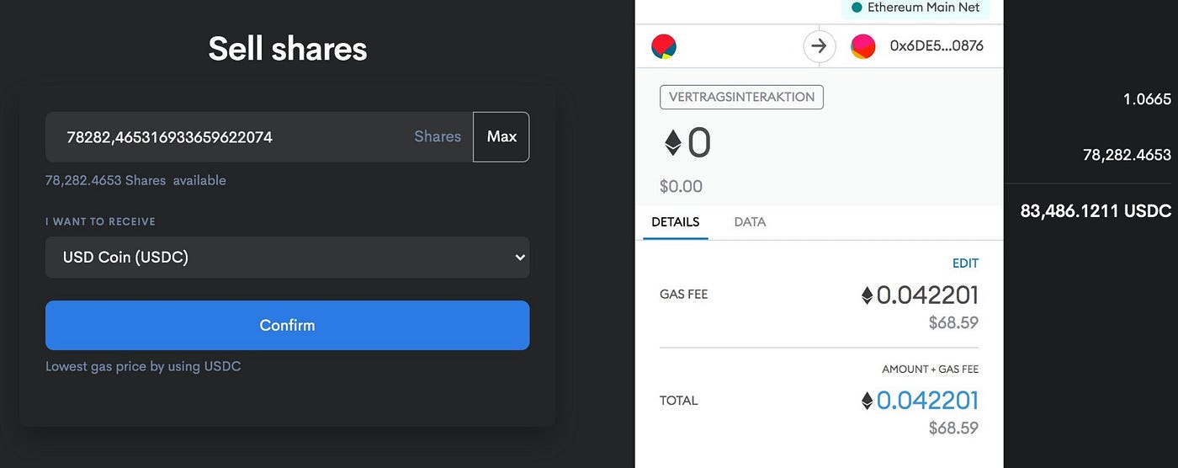This screenshot has width=1178, height=468.
Task: Click the AMOUNT + GAS FEE label
Action: (930, 370)
